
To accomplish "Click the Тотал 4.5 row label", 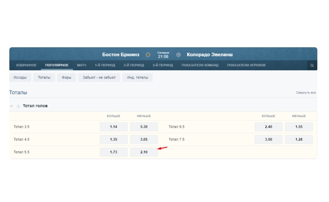I will tap(21, 139).
